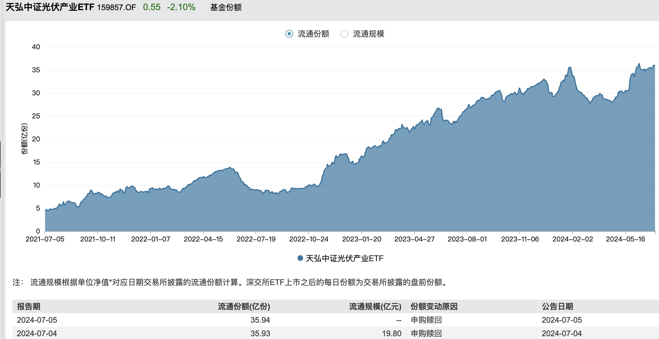The width and height of the screenshot is (659, 339).
Task: Click the fund code 159857.OF
Action: point(116,8)
